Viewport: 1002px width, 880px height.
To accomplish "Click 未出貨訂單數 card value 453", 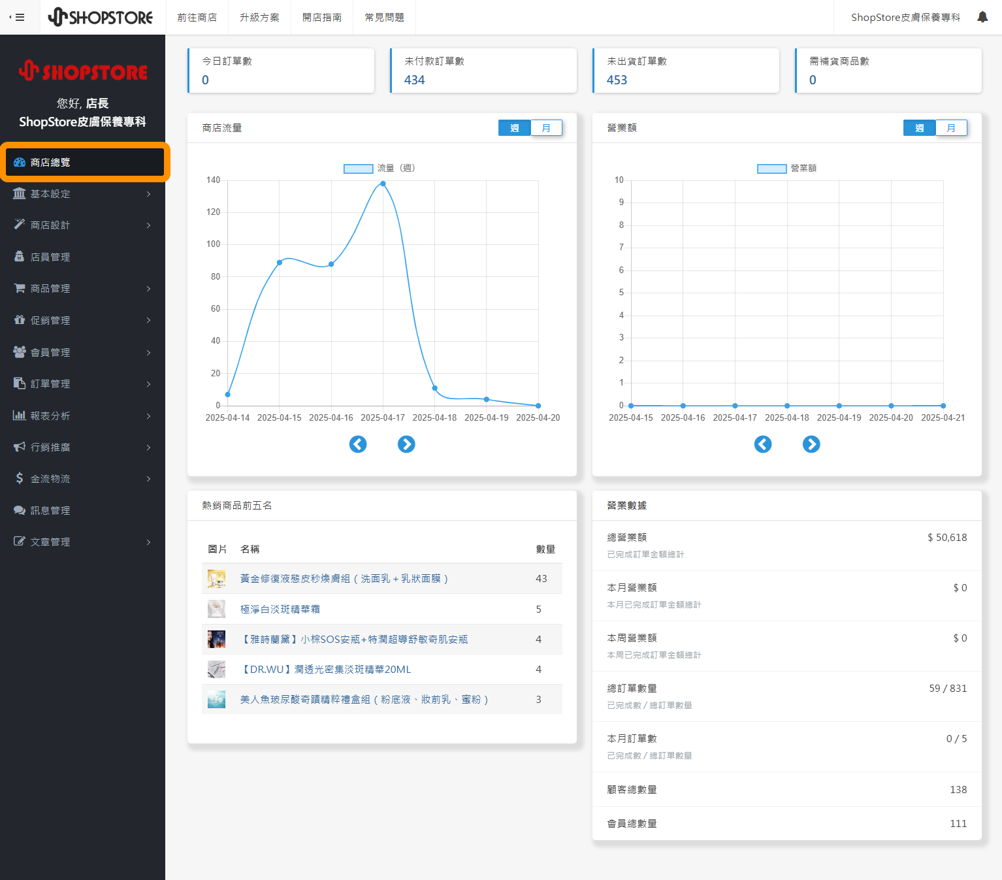I will point(617,80).
